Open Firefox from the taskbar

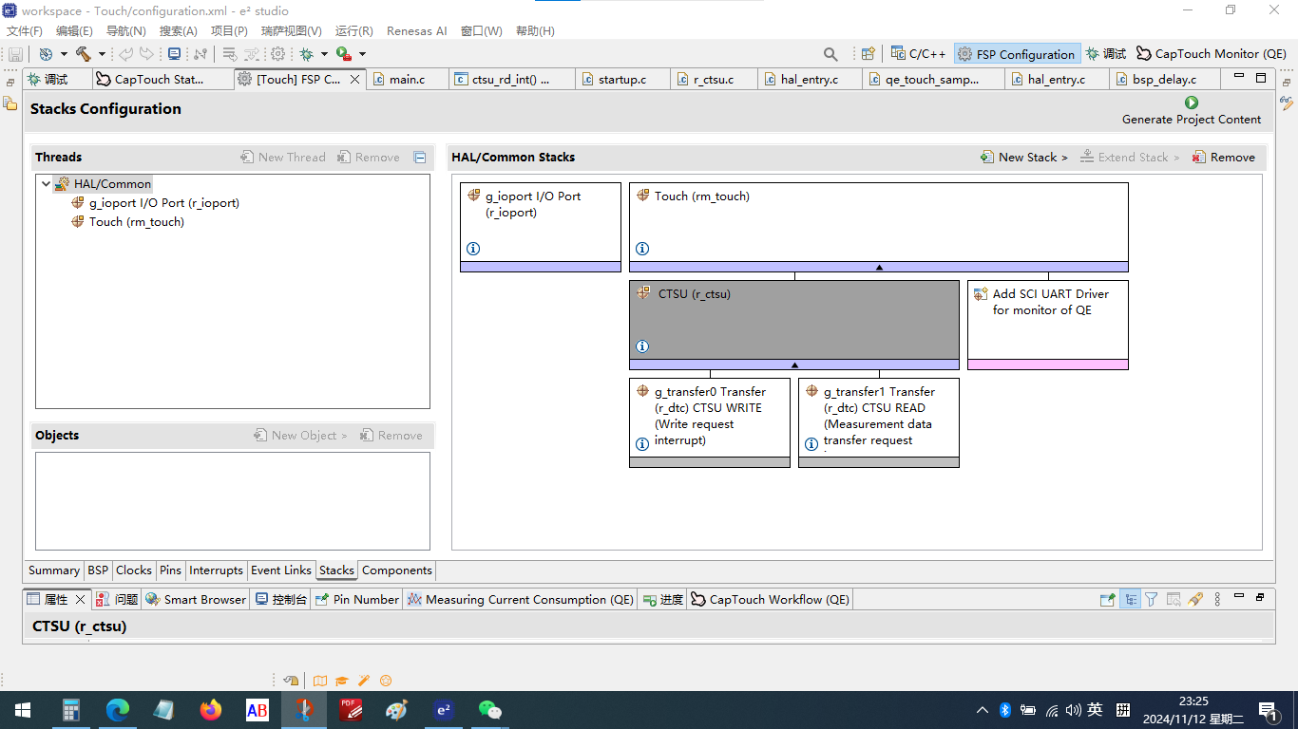(x=210, y=710)
